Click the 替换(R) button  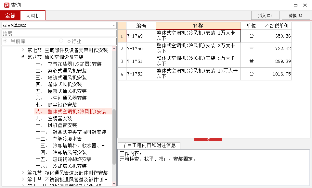[x=296, y=15]
